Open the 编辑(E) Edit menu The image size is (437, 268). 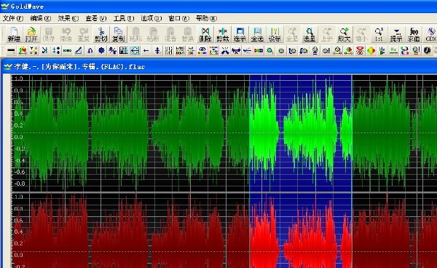click(40, 18)
